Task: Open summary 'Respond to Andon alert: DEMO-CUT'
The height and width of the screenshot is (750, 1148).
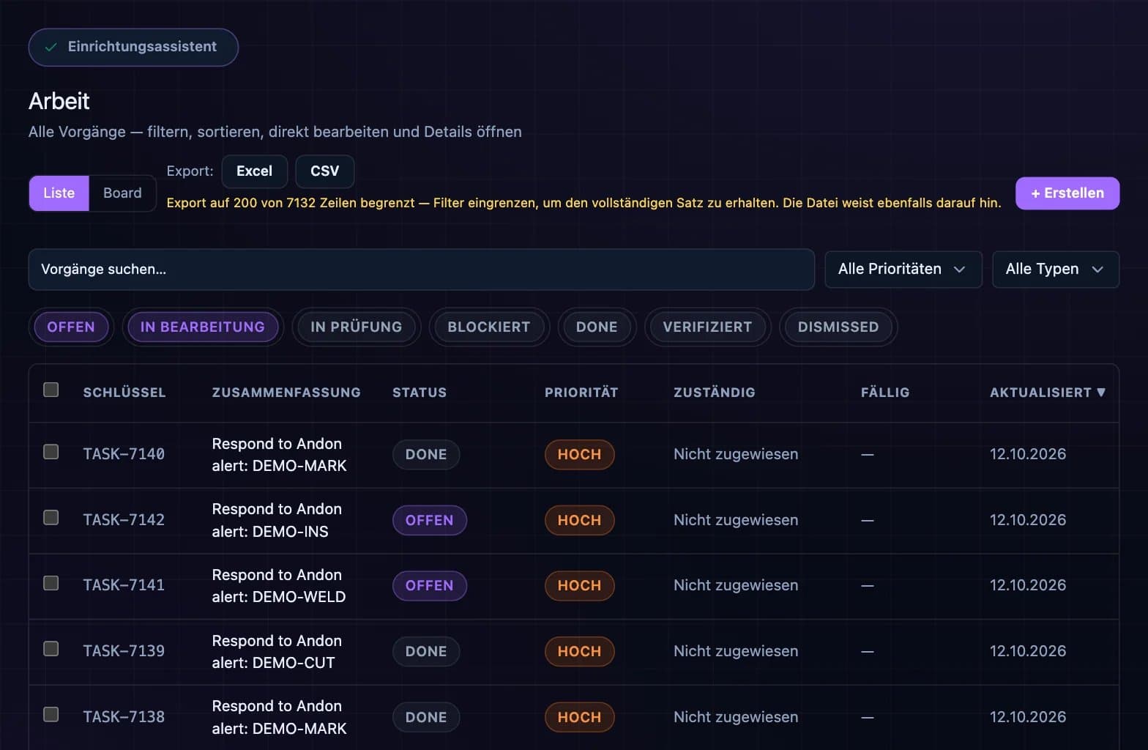Action: click(277, 652)
